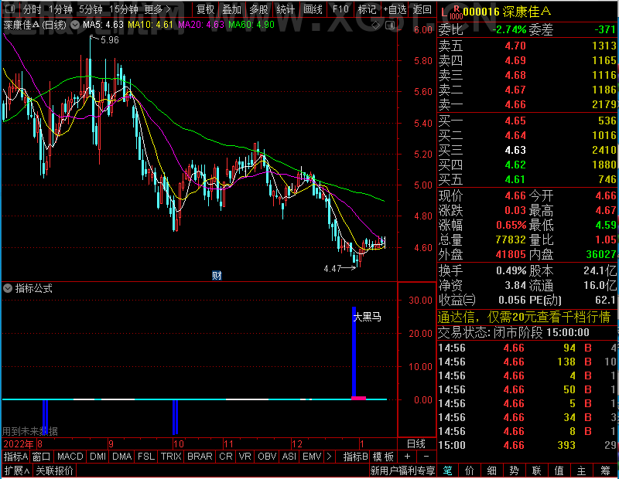Click the L R stock flag icon
The image size is (619, 479).
click(451, 12)
